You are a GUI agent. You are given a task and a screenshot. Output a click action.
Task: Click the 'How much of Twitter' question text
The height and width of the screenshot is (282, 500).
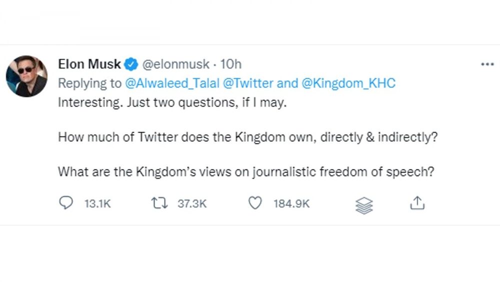pos(248,137)
